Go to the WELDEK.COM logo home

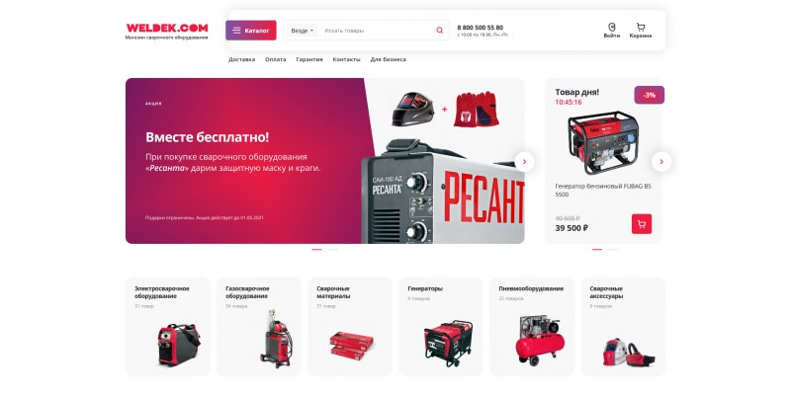click(166, 31)
